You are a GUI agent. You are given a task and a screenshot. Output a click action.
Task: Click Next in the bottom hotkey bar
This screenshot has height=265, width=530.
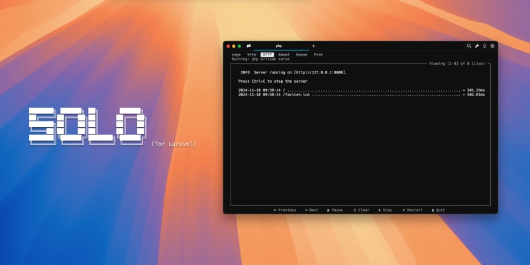click(311, 210)
